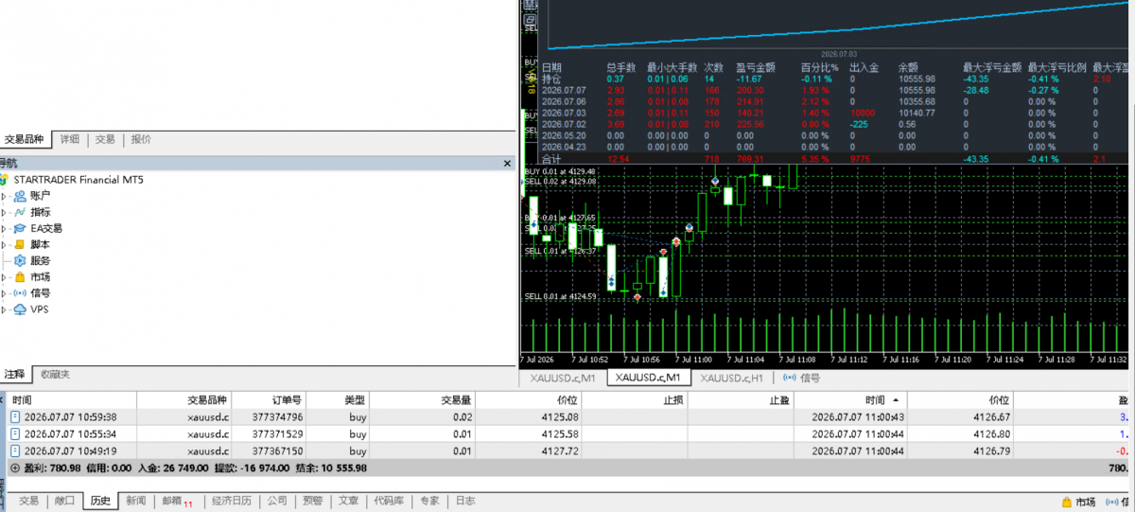Open the 邮箱 toolbox tab
The image size is (1135, 512).
point(175,502)
